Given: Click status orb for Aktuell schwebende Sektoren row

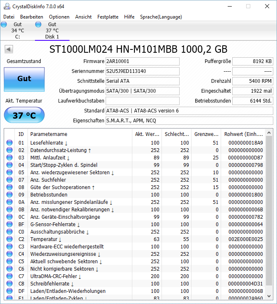Looking at the screenshot, I should (x=9, y=261).
